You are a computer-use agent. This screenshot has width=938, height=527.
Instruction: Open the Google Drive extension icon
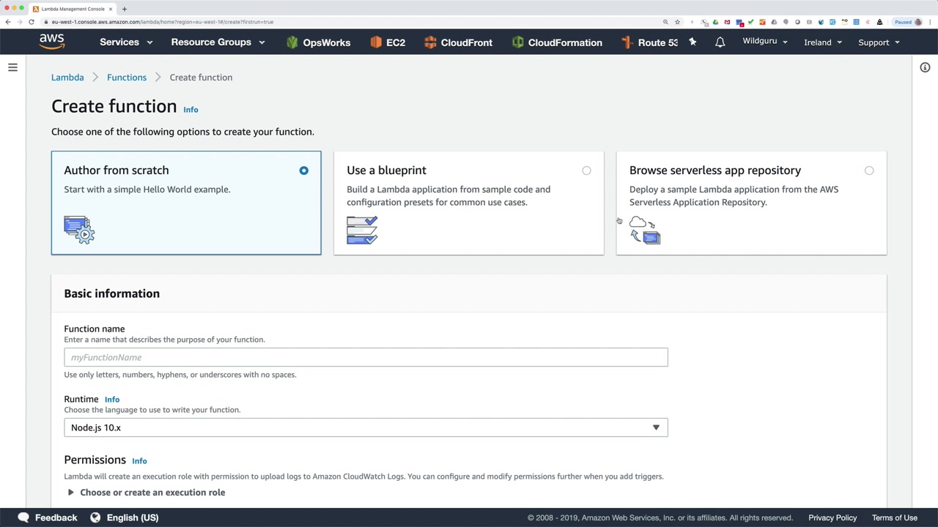(x=715, y=22)
